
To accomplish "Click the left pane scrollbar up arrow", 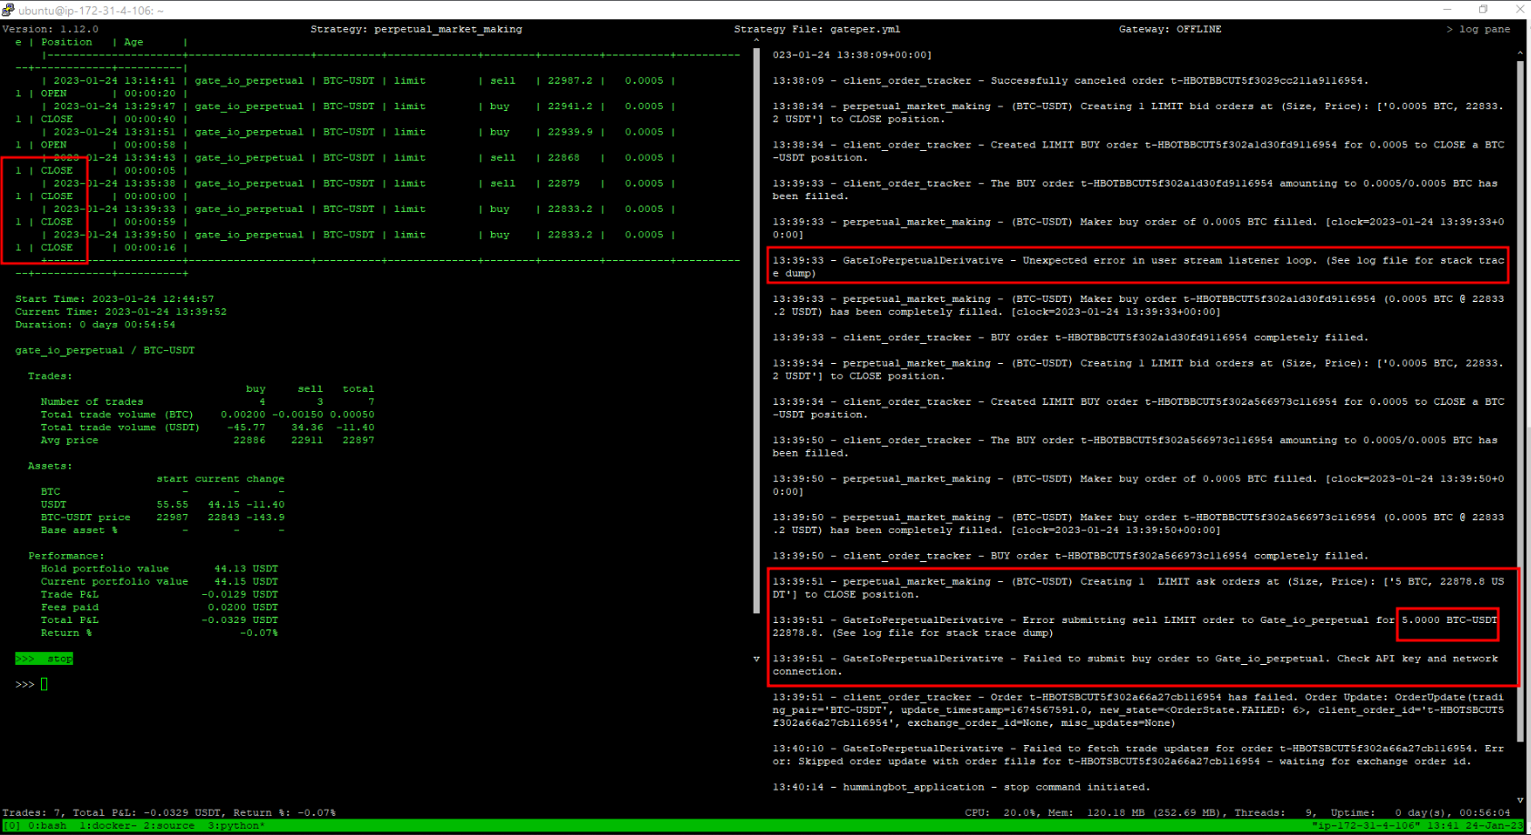I will [x=756, y=41].
